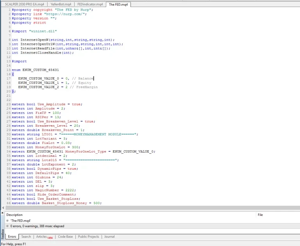Screen dimensions: 300x246
Task: Click the vertical Toolbox label
Action: tap(3, 234)
